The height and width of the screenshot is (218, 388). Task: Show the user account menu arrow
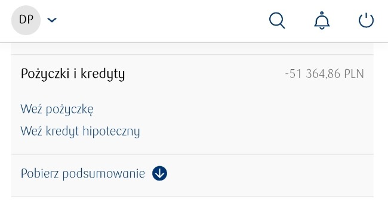tap(52, 20)
